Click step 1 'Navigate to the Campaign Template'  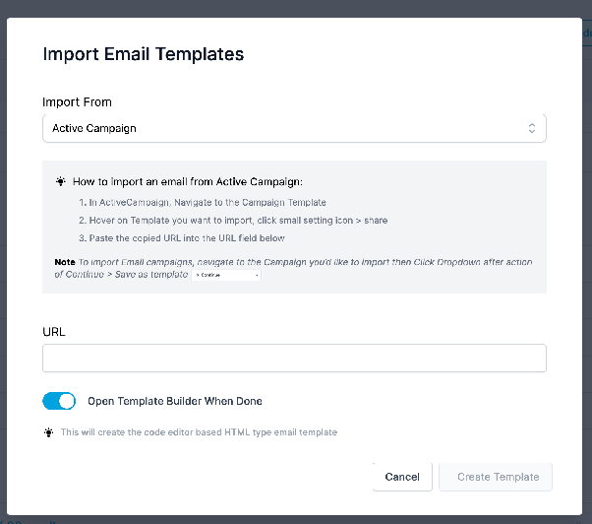click(x=203, y=203)
